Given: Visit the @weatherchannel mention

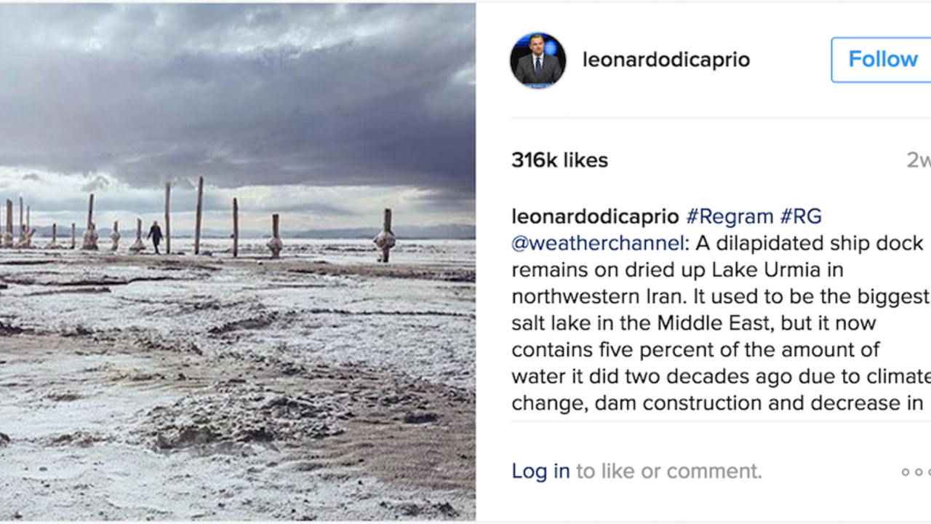Looking at the screenshot, I should coord(598,243).
